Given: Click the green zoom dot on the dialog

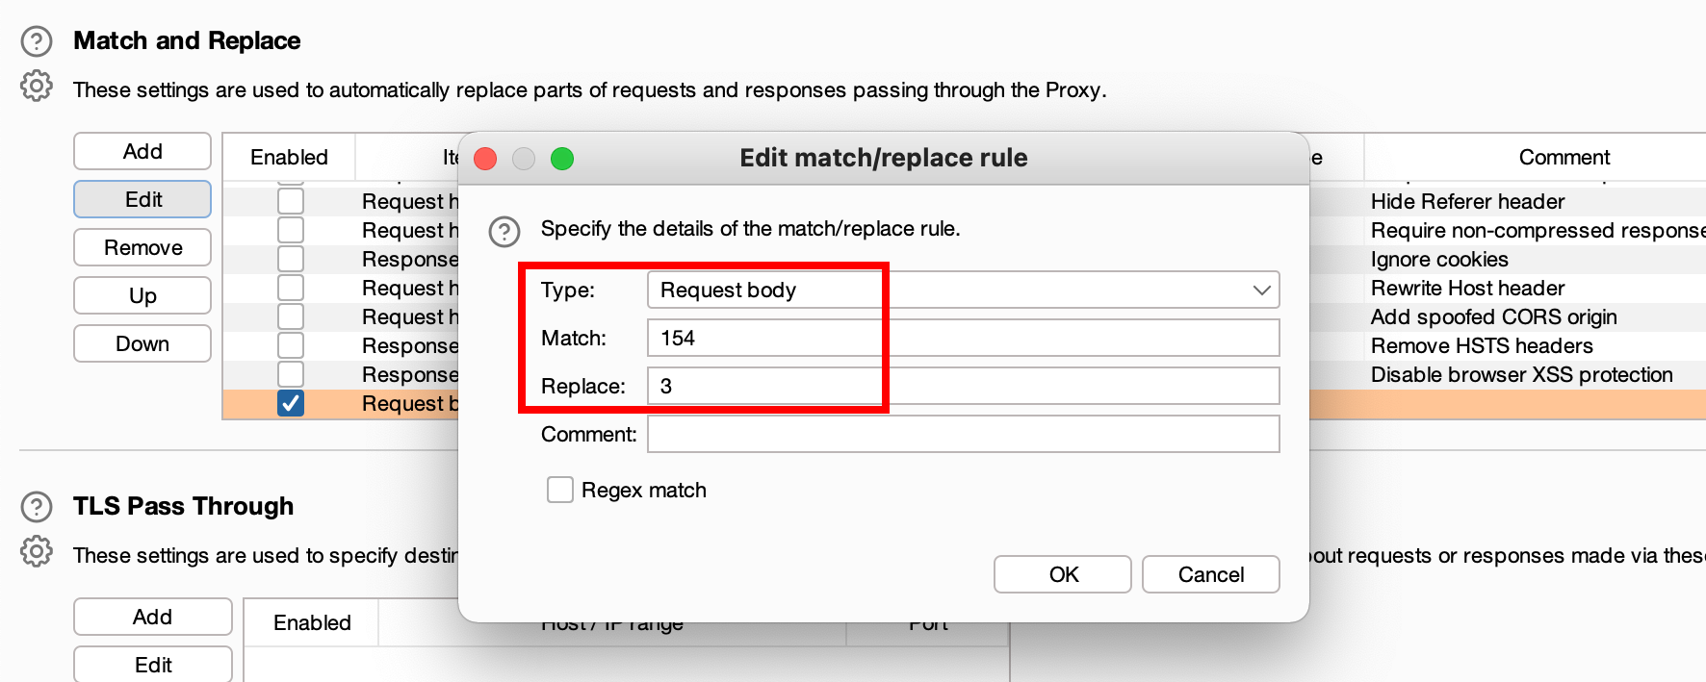Looking at the screenshot, I should coord(562,159).
